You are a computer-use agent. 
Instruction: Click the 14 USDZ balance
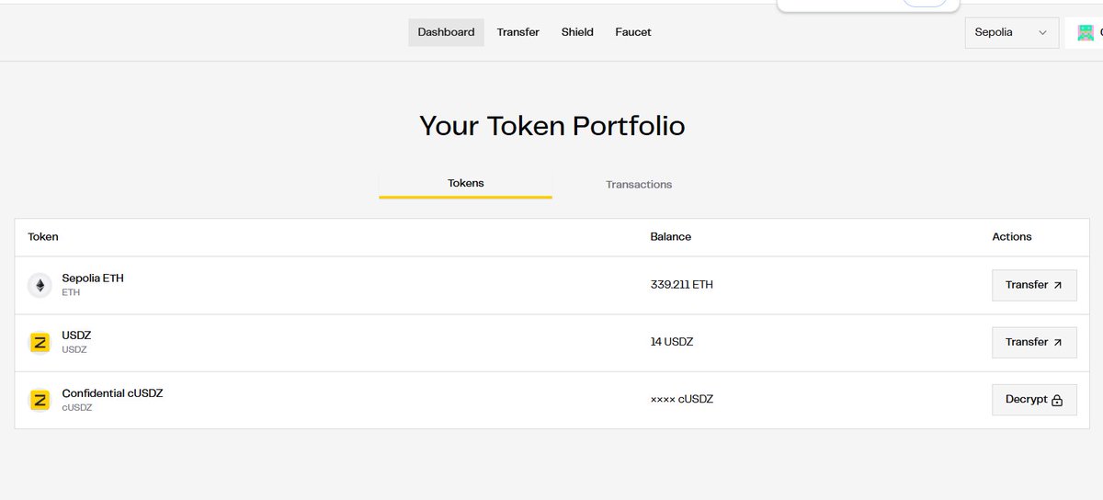(671, 342)
